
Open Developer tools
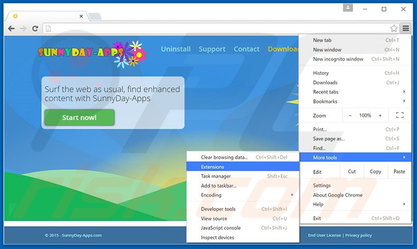pyautogui.click(x=243, y=209)
